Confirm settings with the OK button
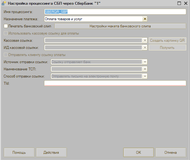Viewport: 190px width, 160px height. pos(138,153)
